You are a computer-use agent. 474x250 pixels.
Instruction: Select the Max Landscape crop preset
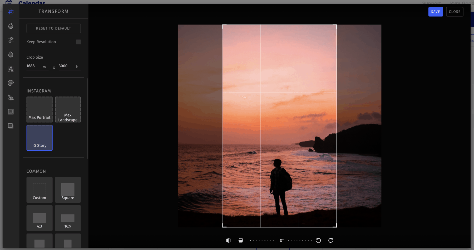[x=68, y=109]
